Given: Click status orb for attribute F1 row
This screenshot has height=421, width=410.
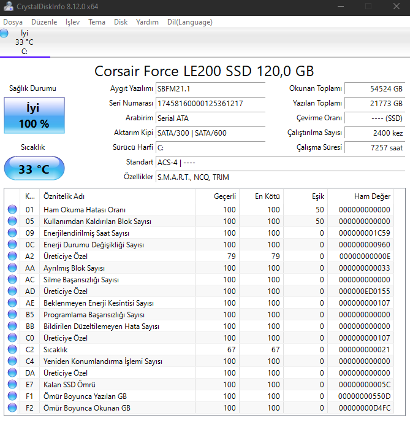Looking at the screenshot, I should tap(12, 396).
